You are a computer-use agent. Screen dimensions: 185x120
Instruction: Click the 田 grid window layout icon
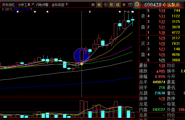[x=106, y=5]
